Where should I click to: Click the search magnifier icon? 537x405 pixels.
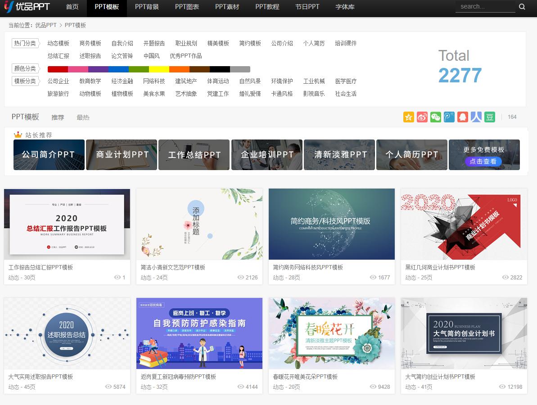522,7
